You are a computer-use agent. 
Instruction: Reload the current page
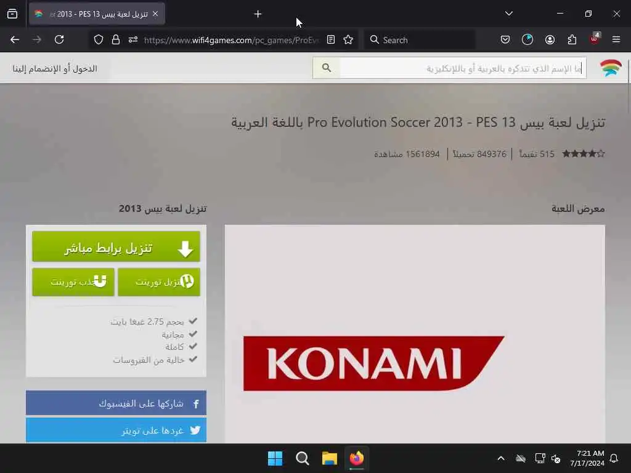59,39
